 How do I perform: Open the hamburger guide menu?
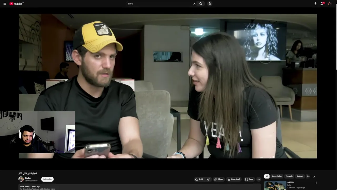(x=5, y=4)
